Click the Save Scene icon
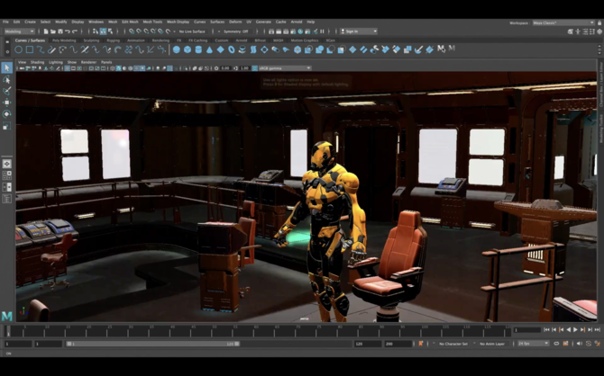Image resolution: width=604 pixels, height=376 pixels. tap(60, 31)
